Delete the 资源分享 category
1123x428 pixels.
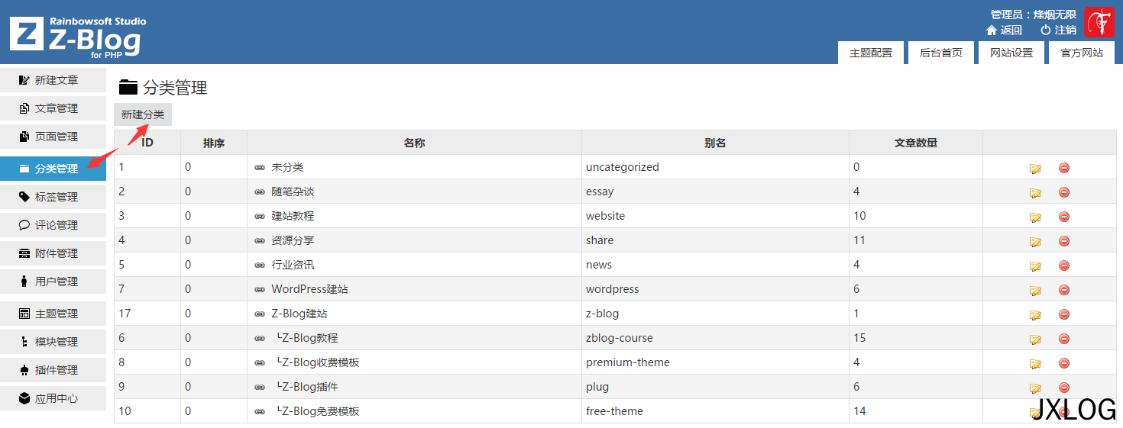click(x=1064, y=241)
